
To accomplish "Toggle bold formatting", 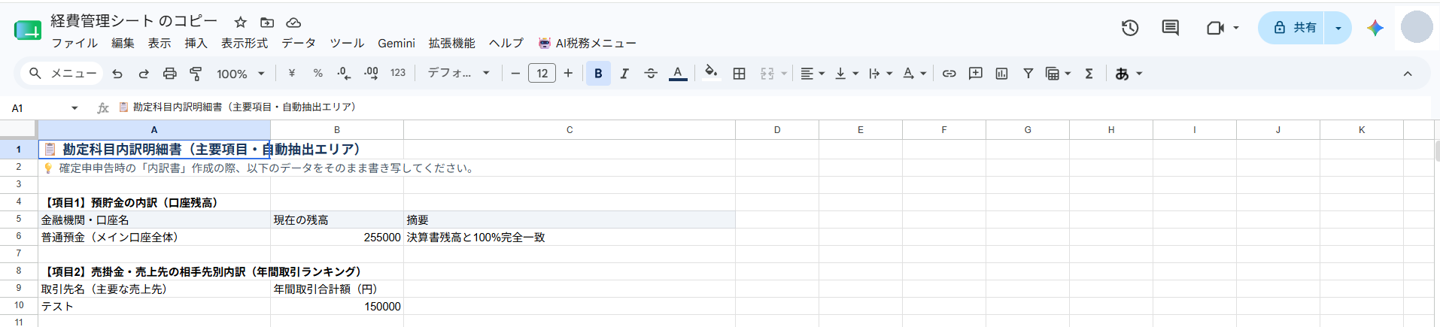I will click(598, 74).
